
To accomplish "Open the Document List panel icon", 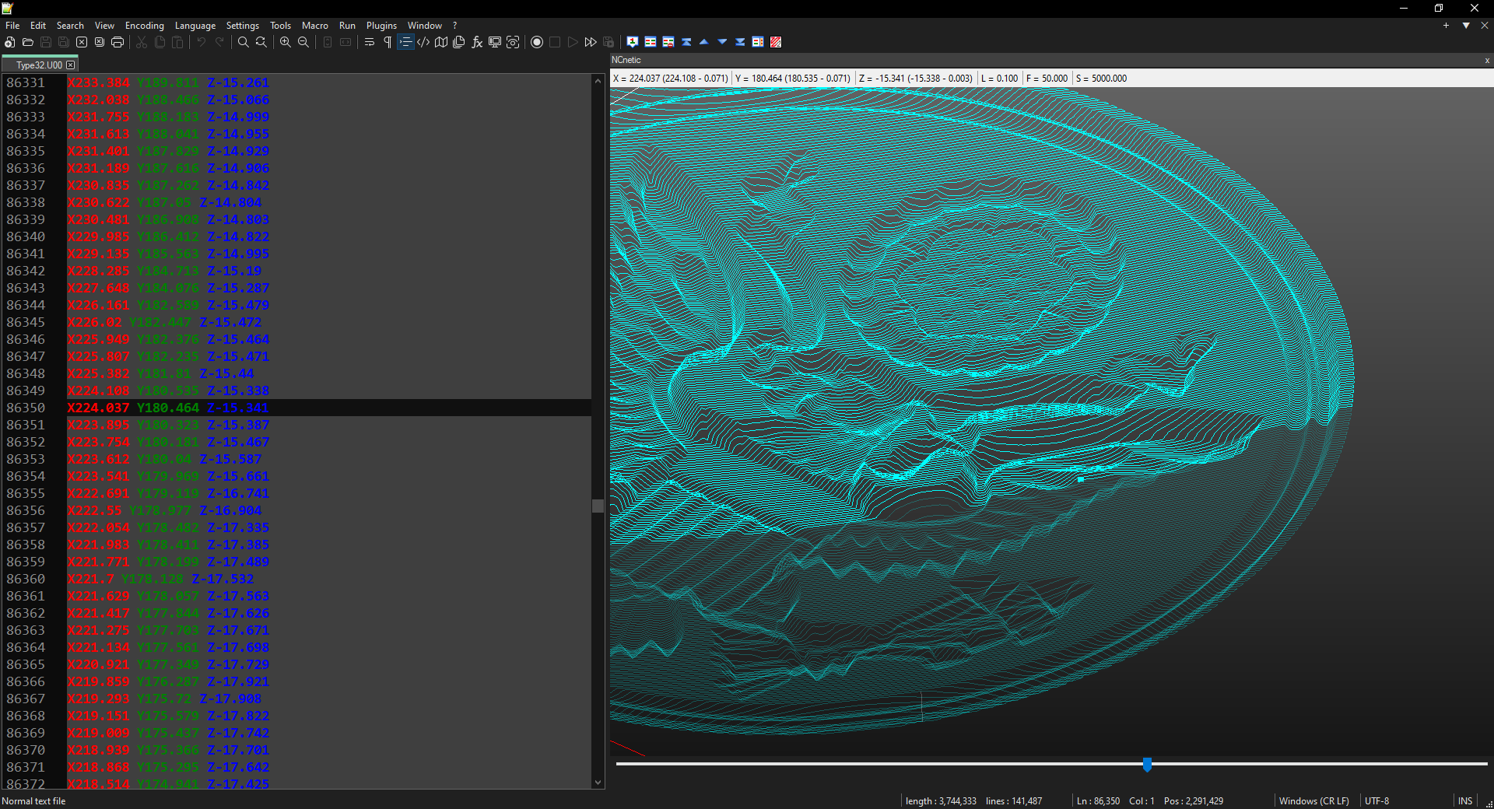I will (x=459, y=42).
